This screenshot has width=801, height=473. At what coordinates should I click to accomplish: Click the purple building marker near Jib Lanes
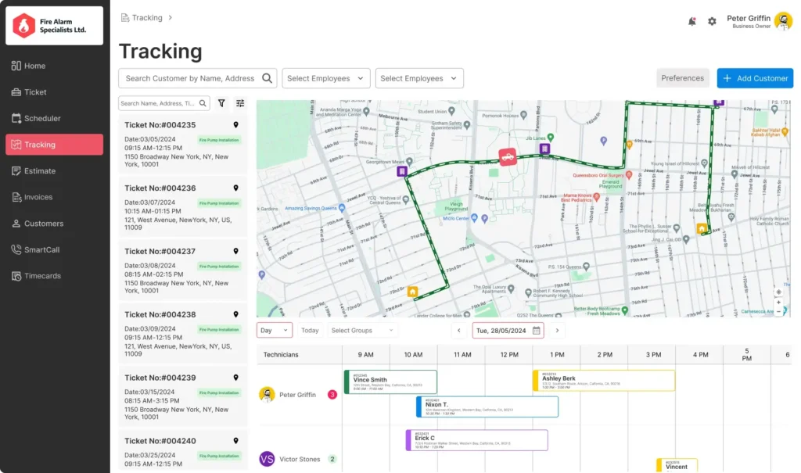[544, 149]
